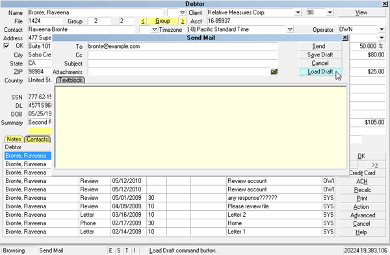Expand the Client dropdown list
Image resolution: width=390 pixels, height=255 pixels.
pos(298,12)
